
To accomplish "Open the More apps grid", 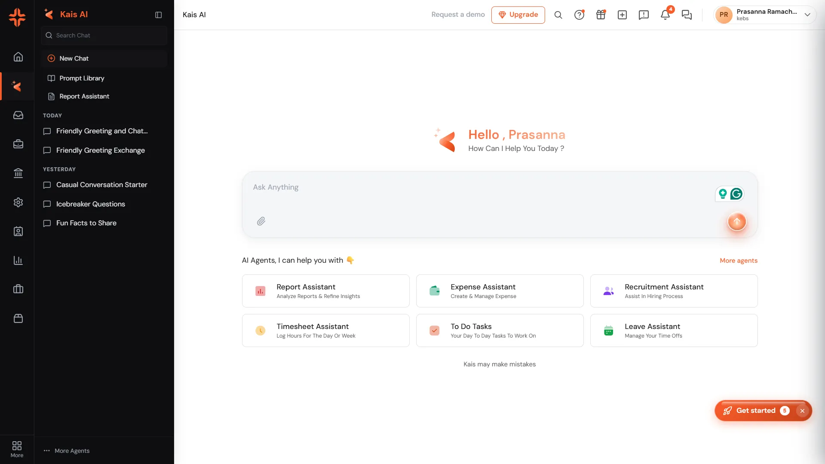I will [17, 449].
